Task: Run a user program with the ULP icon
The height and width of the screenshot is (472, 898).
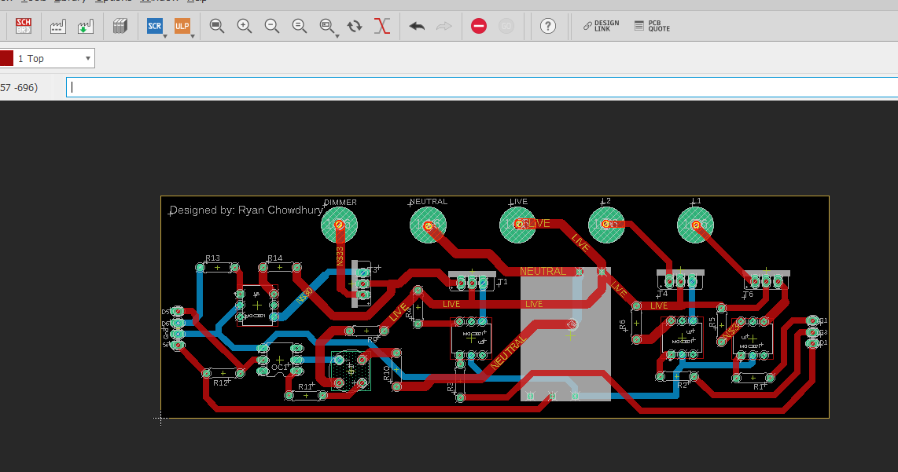Action: 182,26
